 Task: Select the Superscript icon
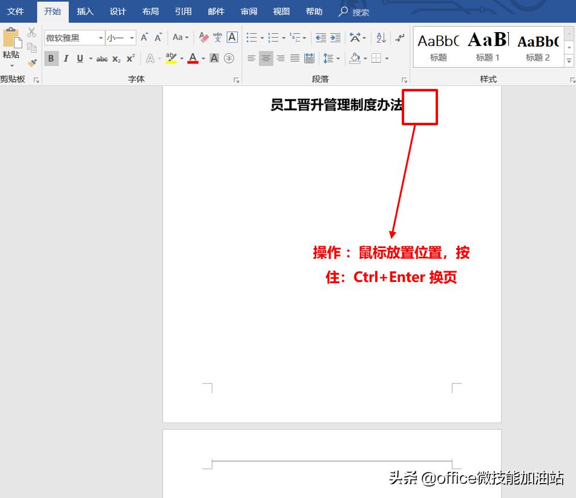(130, 58)
